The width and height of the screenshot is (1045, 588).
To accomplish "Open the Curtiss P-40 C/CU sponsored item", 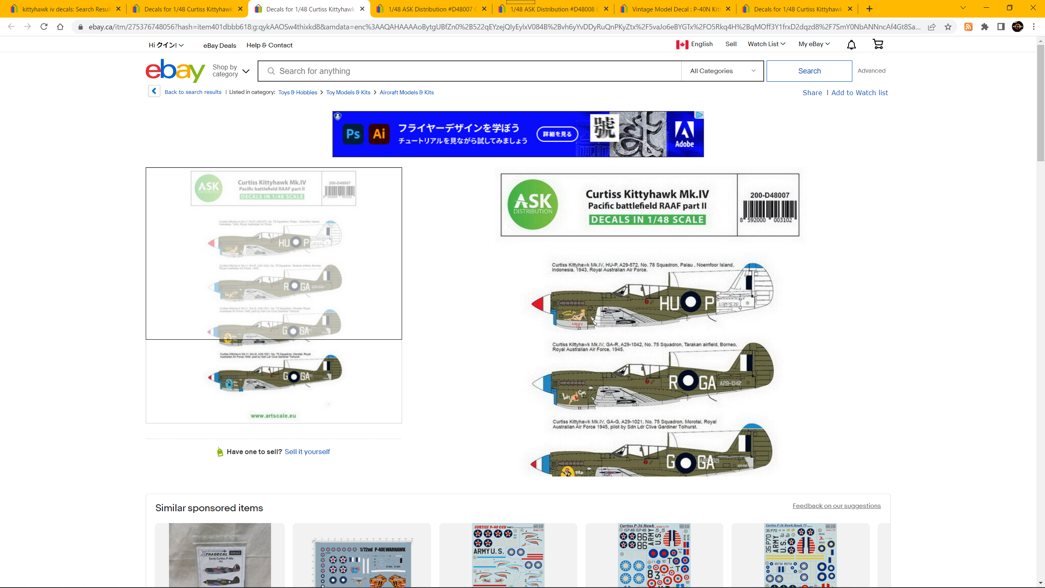I will (508, 555).
